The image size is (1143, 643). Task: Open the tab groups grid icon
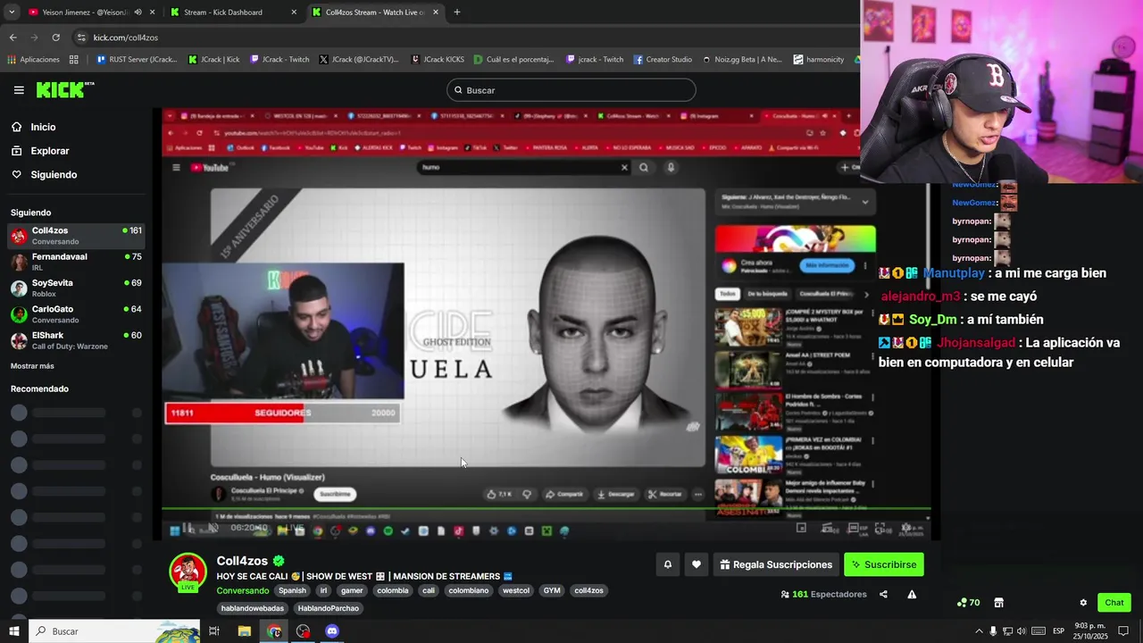(74, 60)
